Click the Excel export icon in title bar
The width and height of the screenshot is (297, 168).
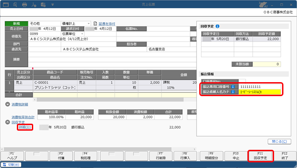tap(43, 5)
